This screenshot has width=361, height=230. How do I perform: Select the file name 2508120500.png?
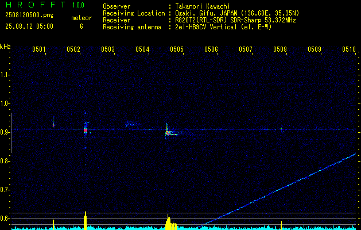pos(29,15)
